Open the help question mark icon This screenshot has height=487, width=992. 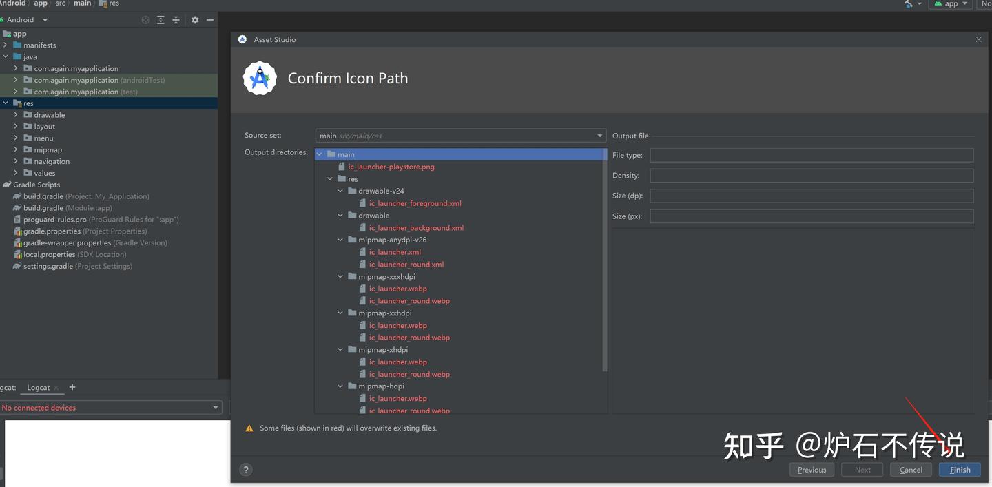pos(246,470)
